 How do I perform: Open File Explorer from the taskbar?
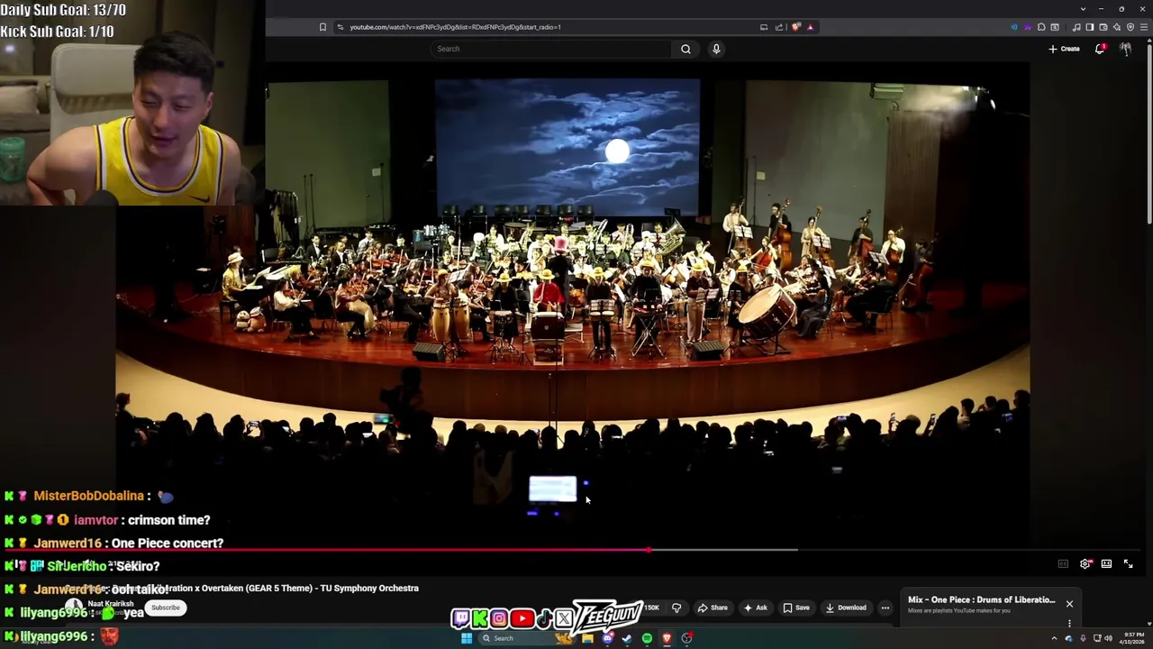(587, 638)
